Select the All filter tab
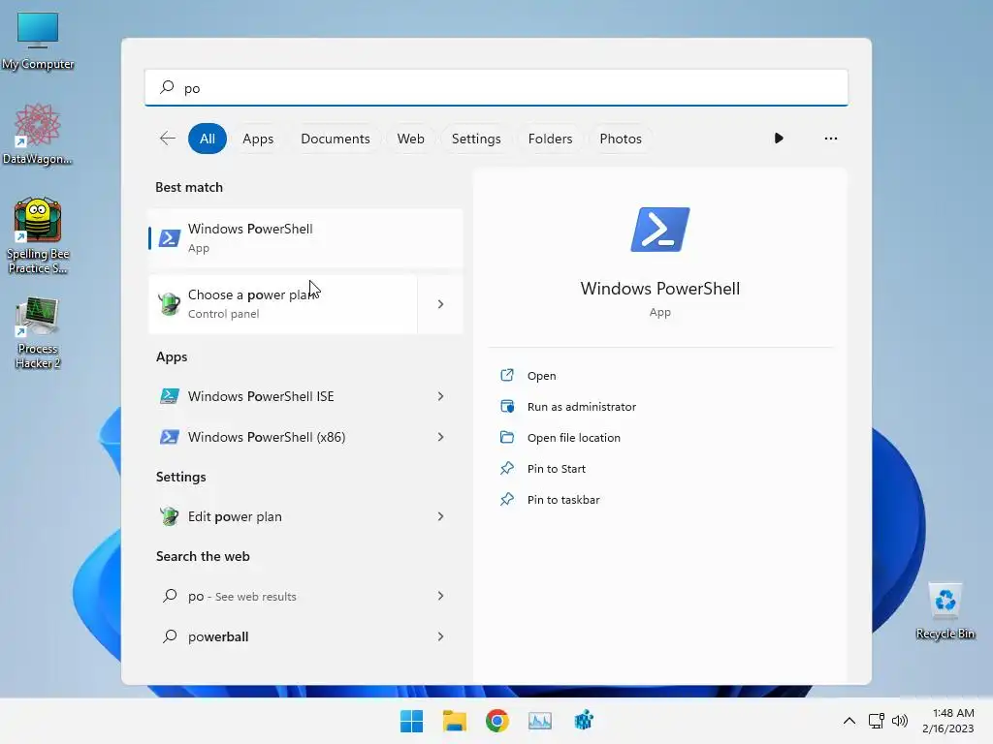 [x=208, y=139]
